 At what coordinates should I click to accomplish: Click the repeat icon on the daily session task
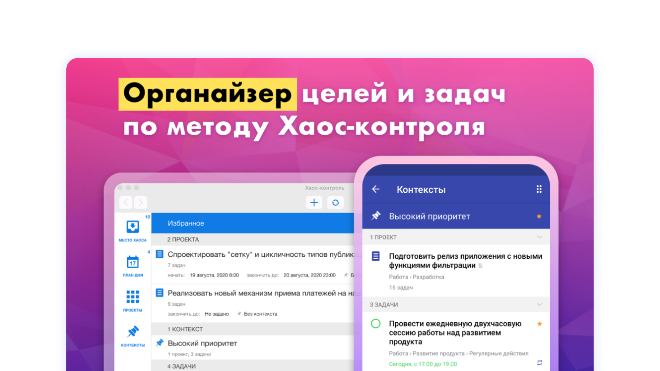click(539, 363)
